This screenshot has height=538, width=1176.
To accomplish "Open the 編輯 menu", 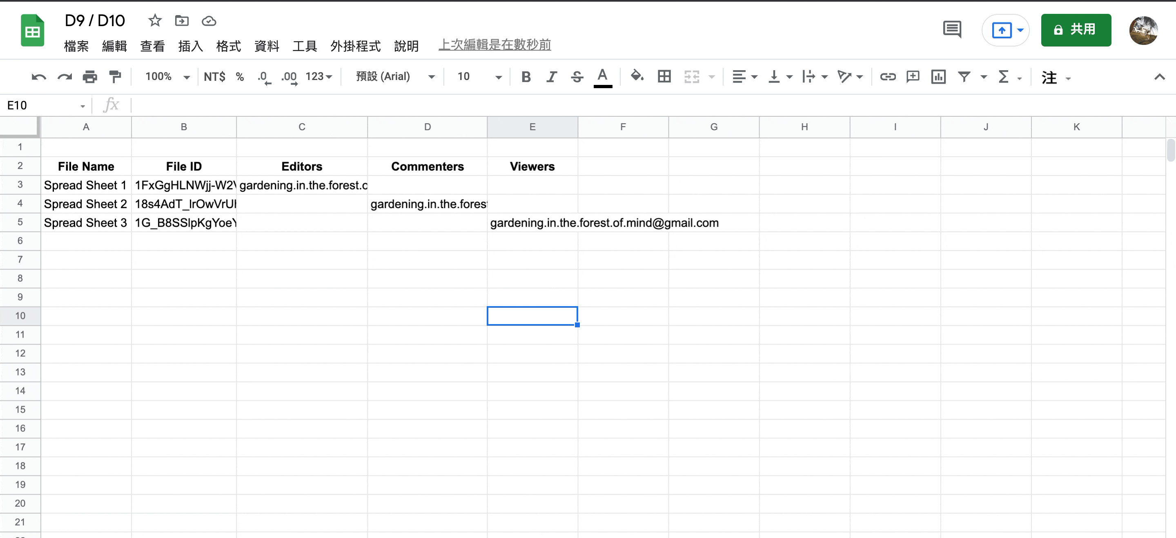I will pos(114,46).
